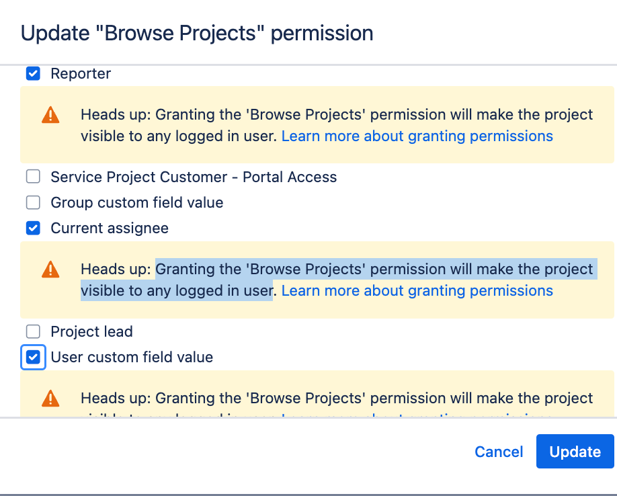Click the 'Group custom field value' label text
This screenshot has height=496, width=617.
pos(136,202)
